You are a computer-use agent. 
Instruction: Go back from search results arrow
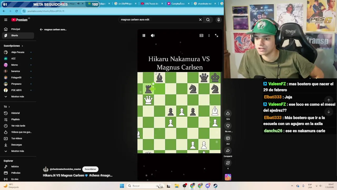[x=41, y=30]
